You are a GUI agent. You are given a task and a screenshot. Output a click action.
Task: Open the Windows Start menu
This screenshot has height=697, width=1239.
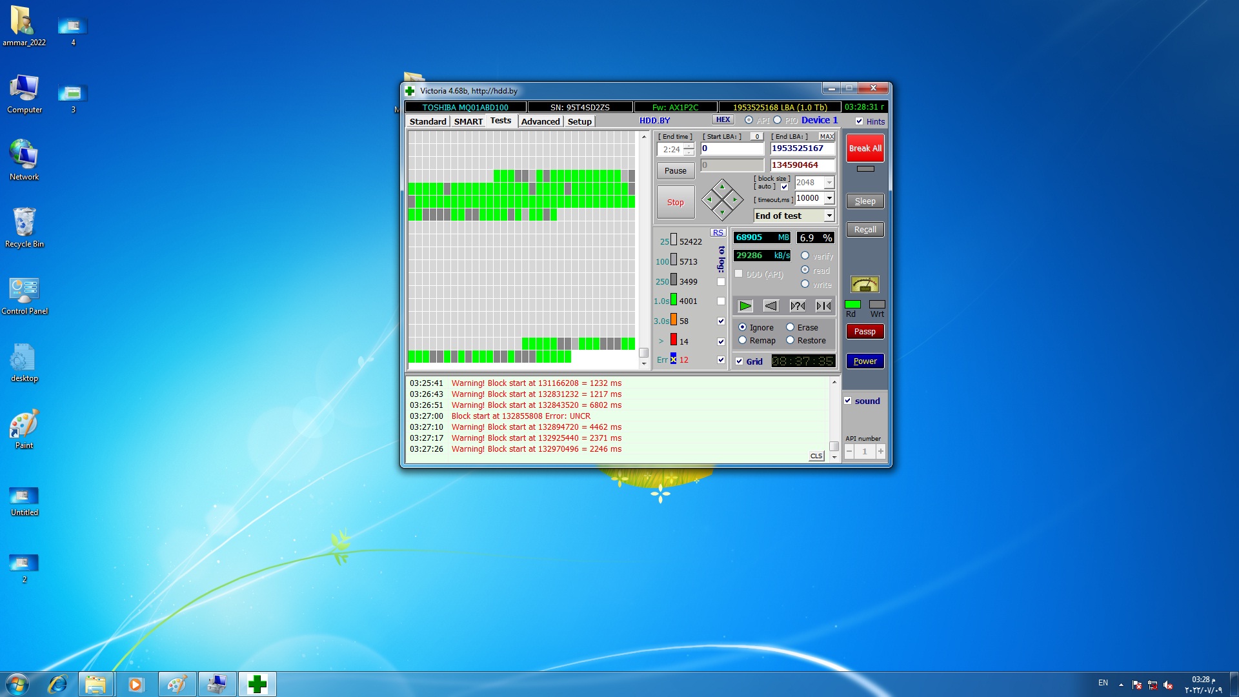coord(17,684)
